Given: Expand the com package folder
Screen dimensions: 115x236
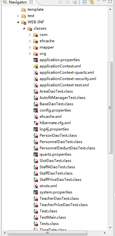Looking at the screenshot, I should pos(30,35).
